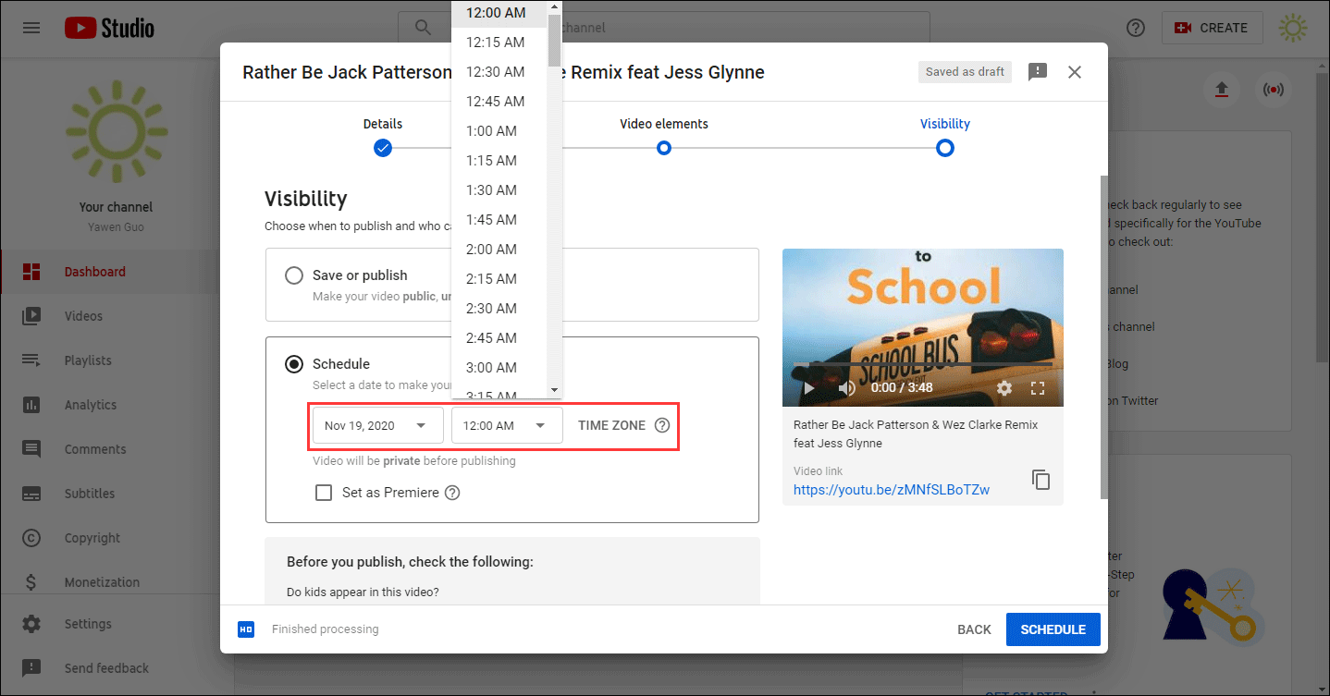Click the help icon next to Set as Premiere
The image size is (1330, 696).
[x=452, y=493]
